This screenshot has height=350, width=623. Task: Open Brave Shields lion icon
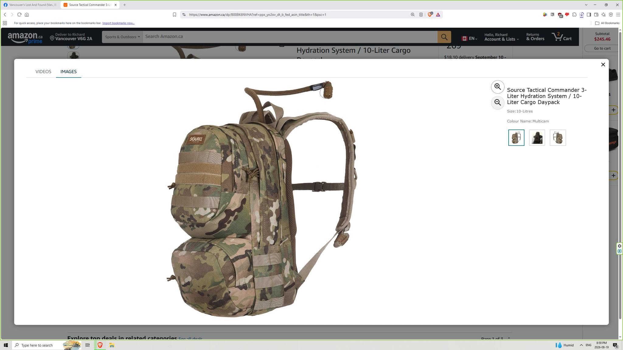[430, 15]
